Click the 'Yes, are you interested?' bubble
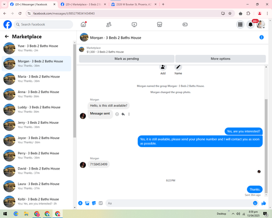Image resolution: width=272 pixels, height=218 pixels. click(244, 131)
